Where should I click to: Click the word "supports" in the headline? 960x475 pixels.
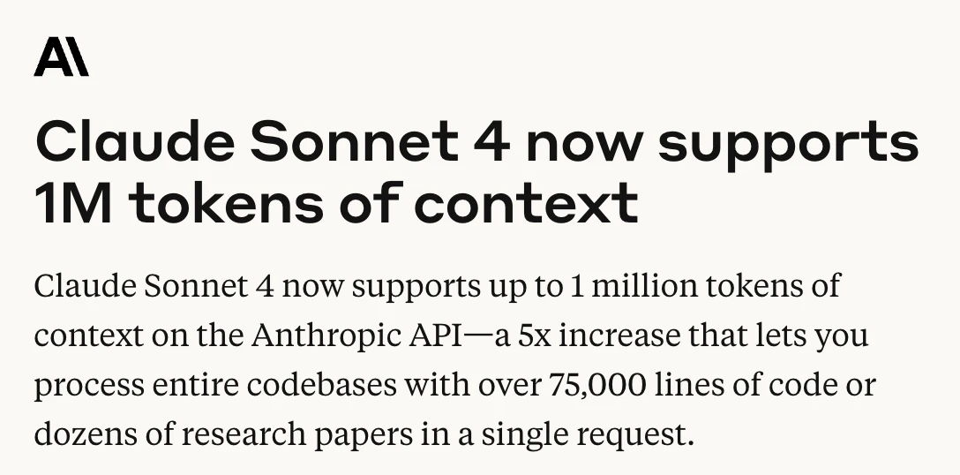(x=788, y=143)
